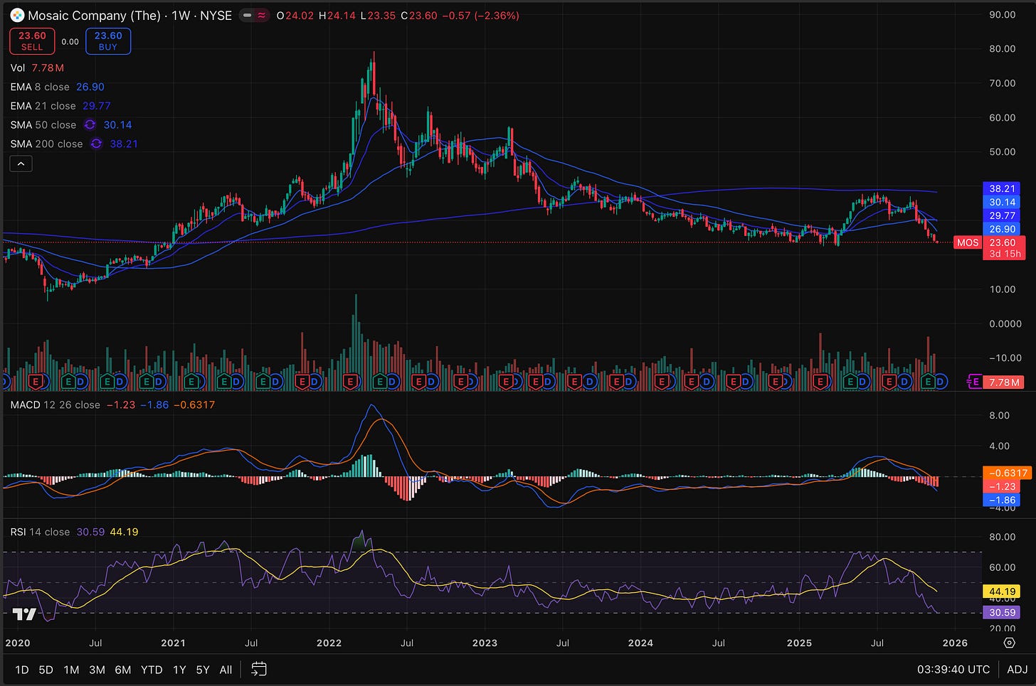
Task: Select the 3M time range
Action: [x=97, y=670]
